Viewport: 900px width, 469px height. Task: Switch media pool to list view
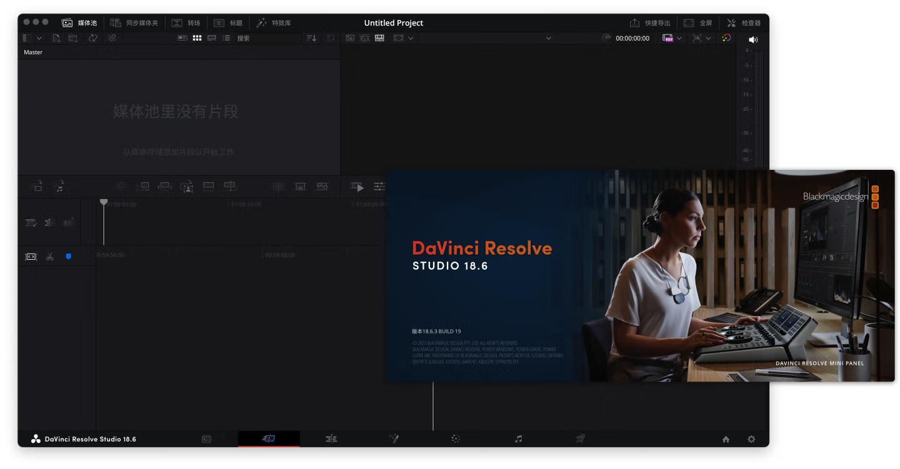coord(226,38)
